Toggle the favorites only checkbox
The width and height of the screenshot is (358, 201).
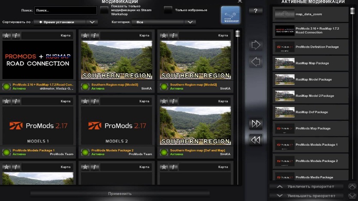tap(168, 10)
